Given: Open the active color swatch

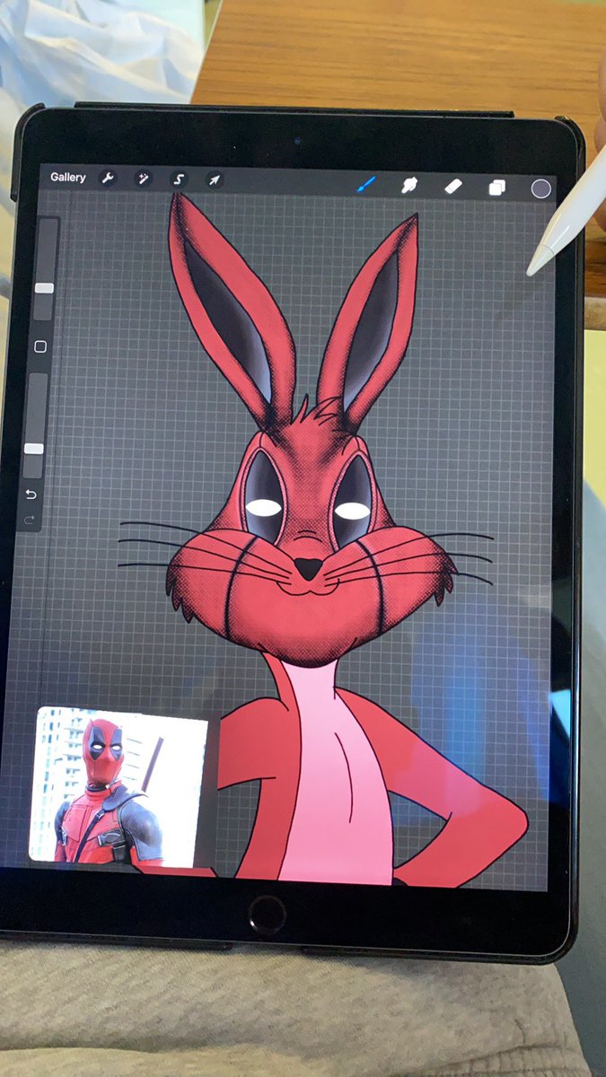Looking at the screenshot, I should pos(540,188).
